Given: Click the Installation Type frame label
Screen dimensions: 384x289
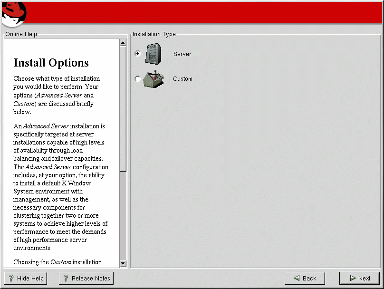Looking at the screenshot, I should 154,34.
